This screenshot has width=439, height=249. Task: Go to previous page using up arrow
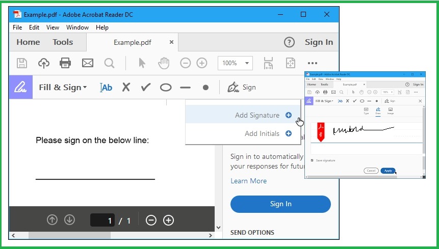[x=52, y=220]
